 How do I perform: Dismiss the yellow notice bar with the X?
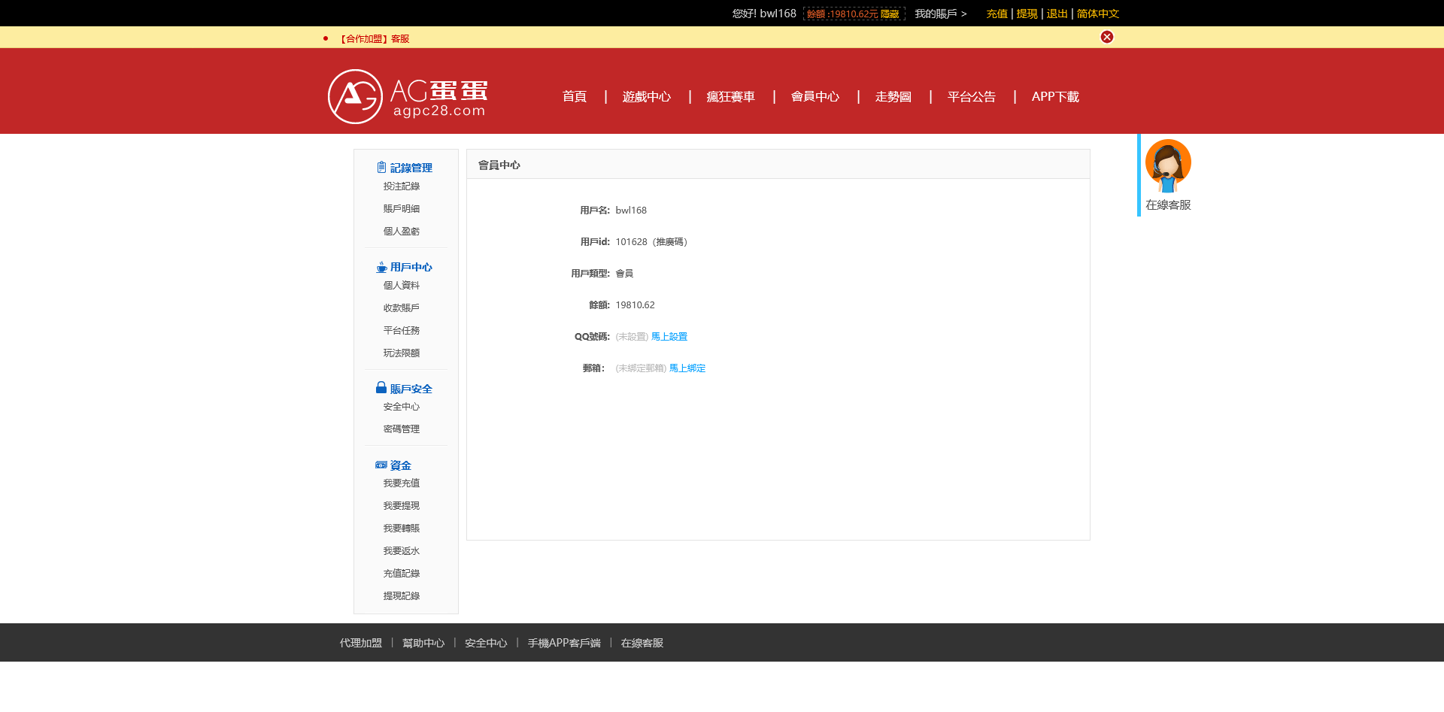[x=1106, y=36]
